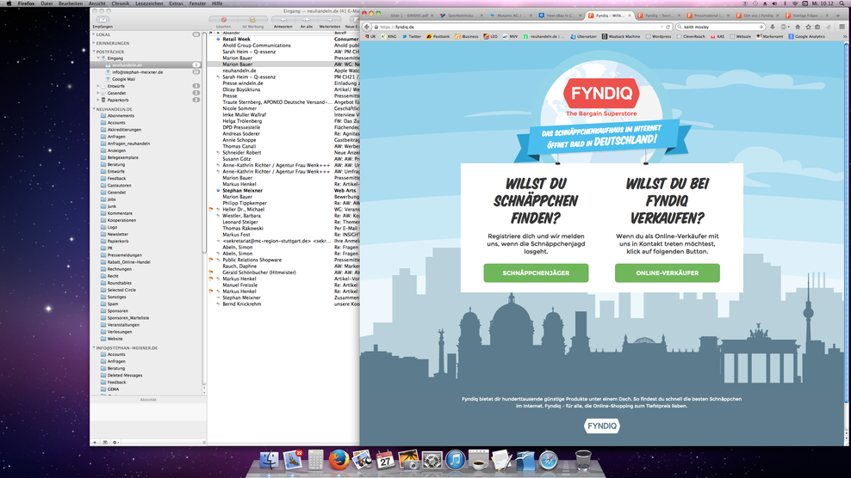Open Calculator in the Dock
The height and width of the screenshot is (478, 851).
(x=315, y=460)
